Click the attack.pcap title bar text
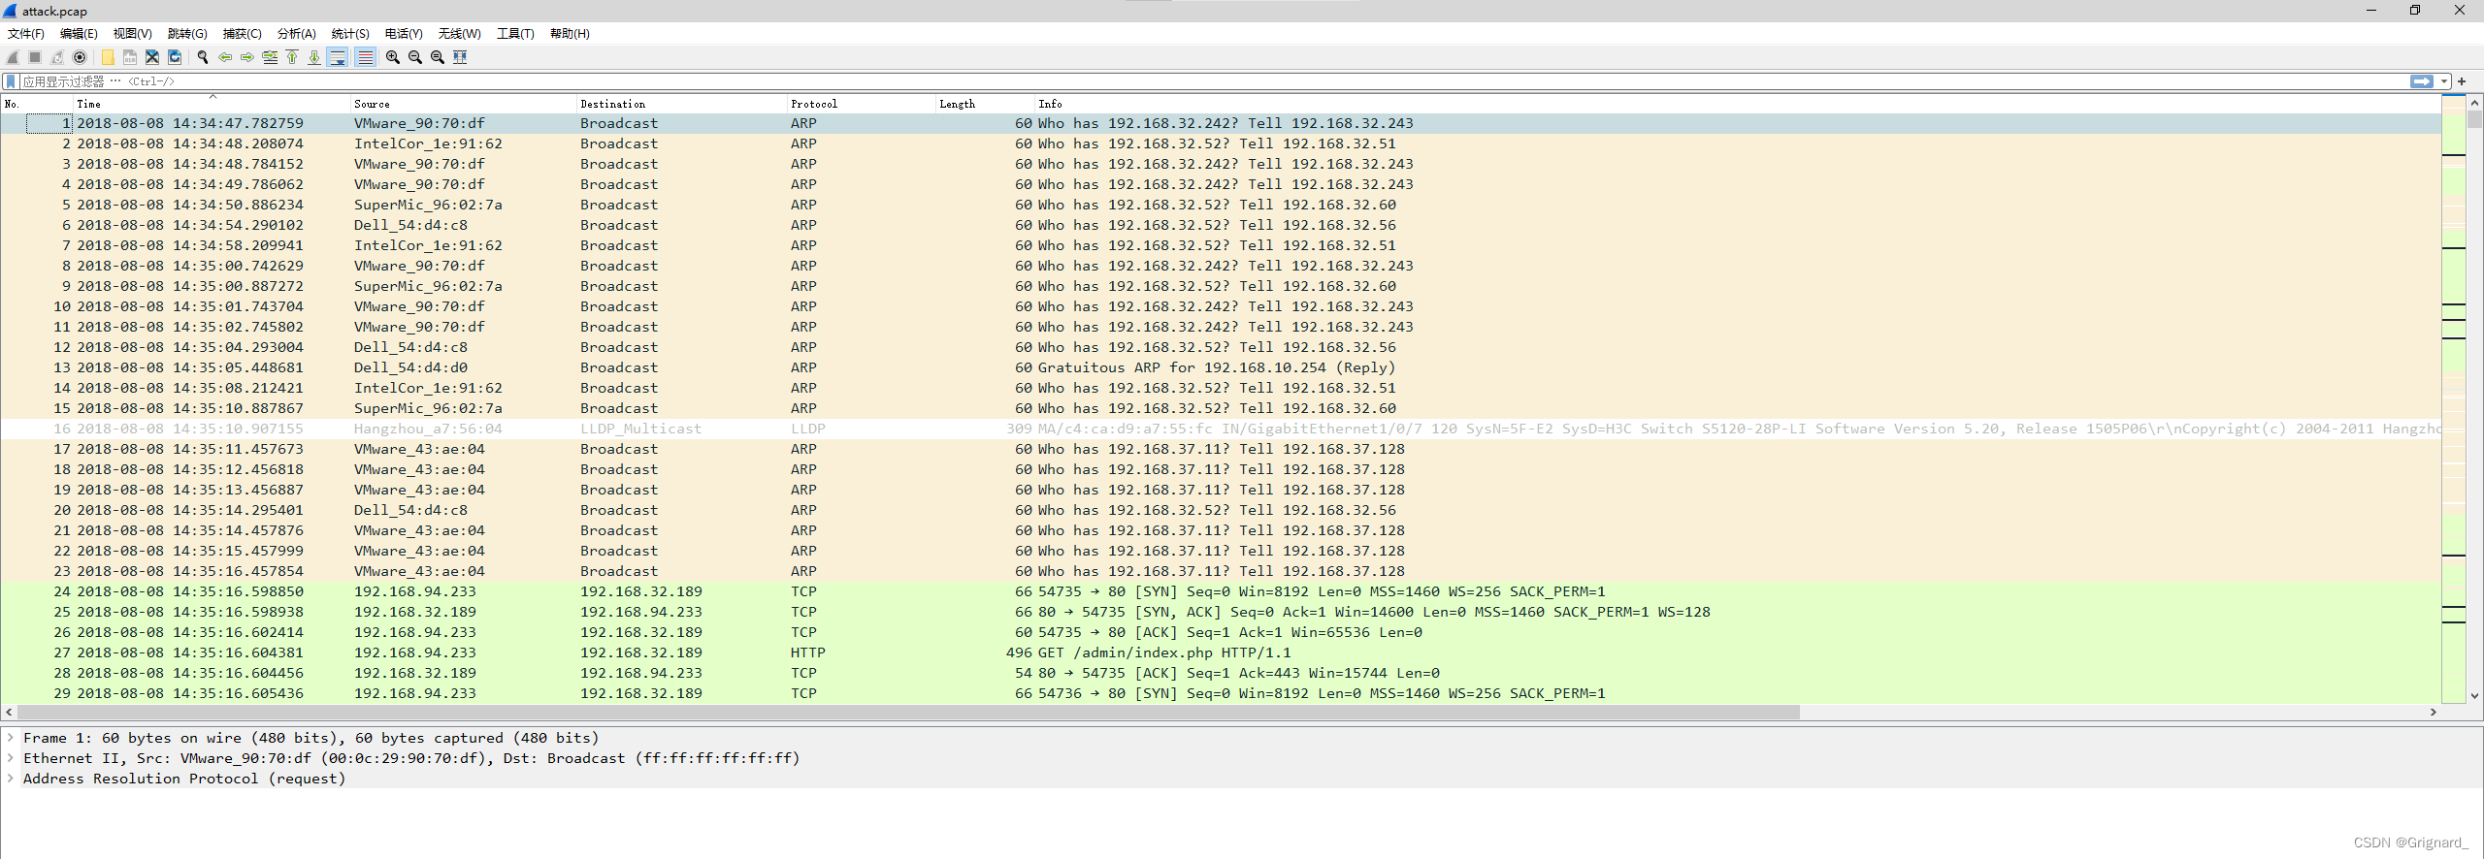Viewport: 2484px width, 859px height. pyautogui.click(x=54, y=11)
